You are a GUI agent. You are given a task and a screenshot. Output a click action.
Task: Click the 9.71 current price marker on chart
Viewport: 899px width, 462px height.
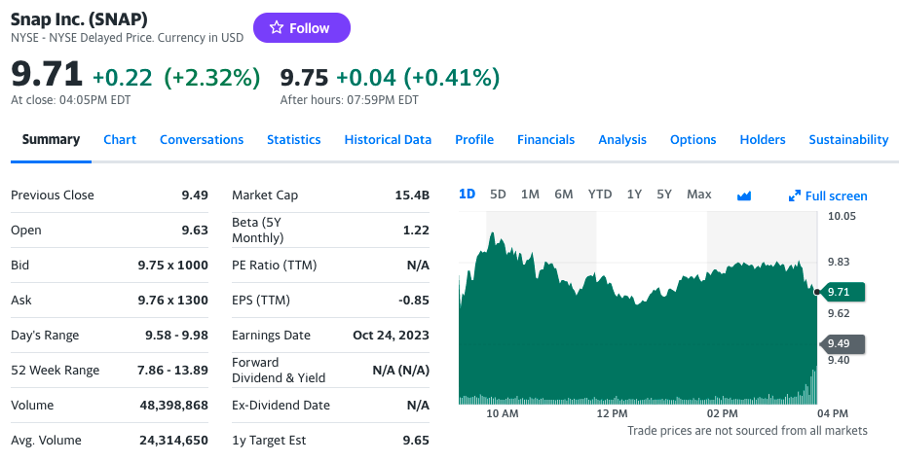click(843, 292)
